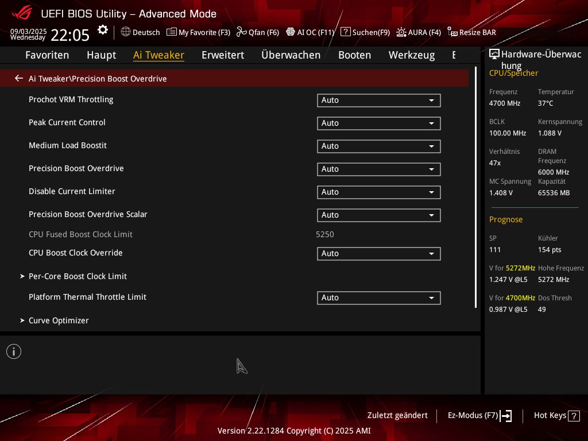Image resolution: width=588 pixels, height=441 pixels.
Task: Open the Erweitert tab
Action: (223, 55)
